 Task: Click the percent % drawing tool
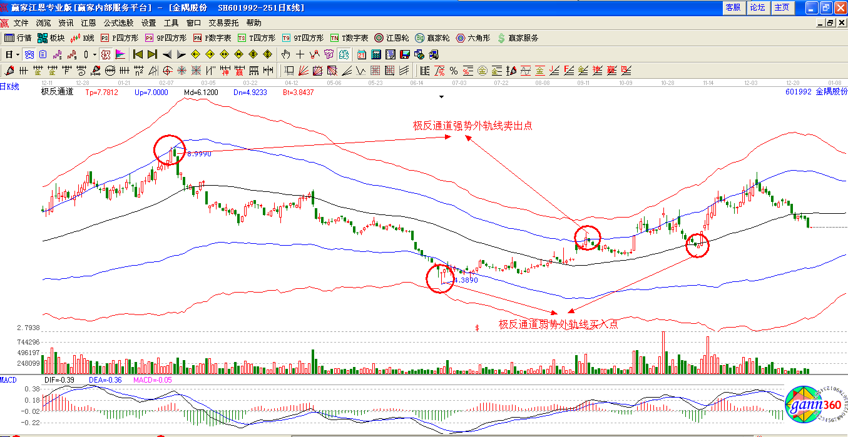(x=453, y=70)
